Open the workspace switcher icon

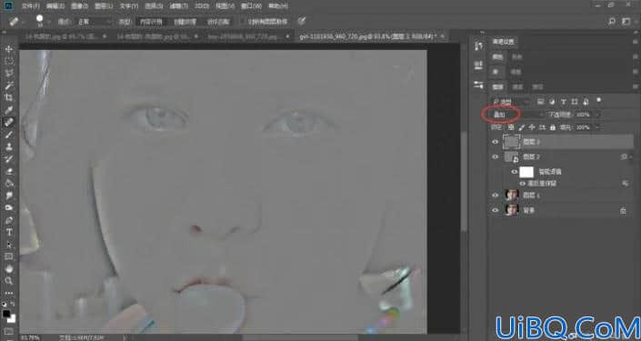click(x=626, y=21)
